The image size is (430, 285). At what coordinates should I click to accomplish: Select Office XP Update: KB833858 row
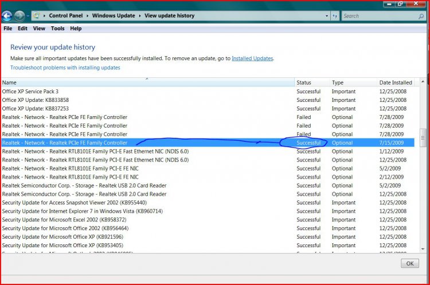208,100
